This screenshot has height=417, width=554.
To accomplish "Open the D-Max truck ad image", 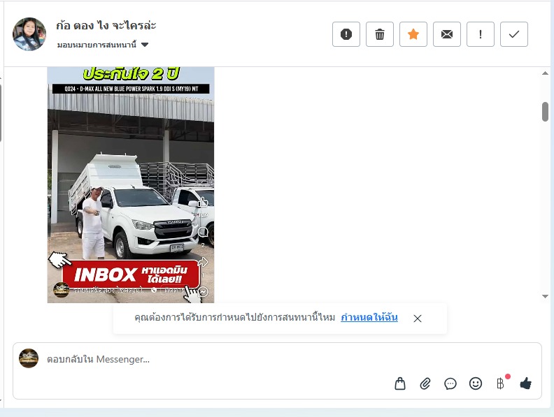I will (131, 184).
